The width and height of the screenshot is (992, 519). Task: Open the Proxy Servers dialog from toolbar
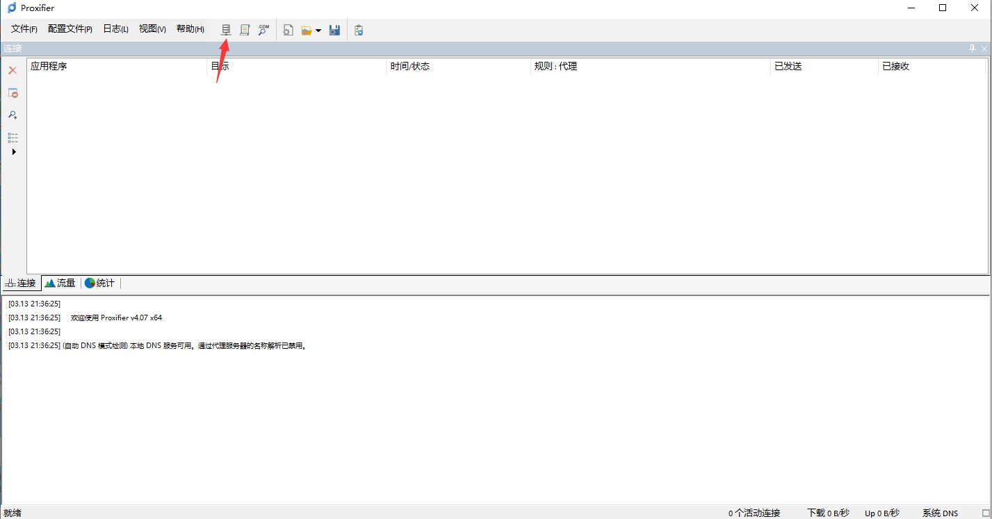[x=225, y=29]
